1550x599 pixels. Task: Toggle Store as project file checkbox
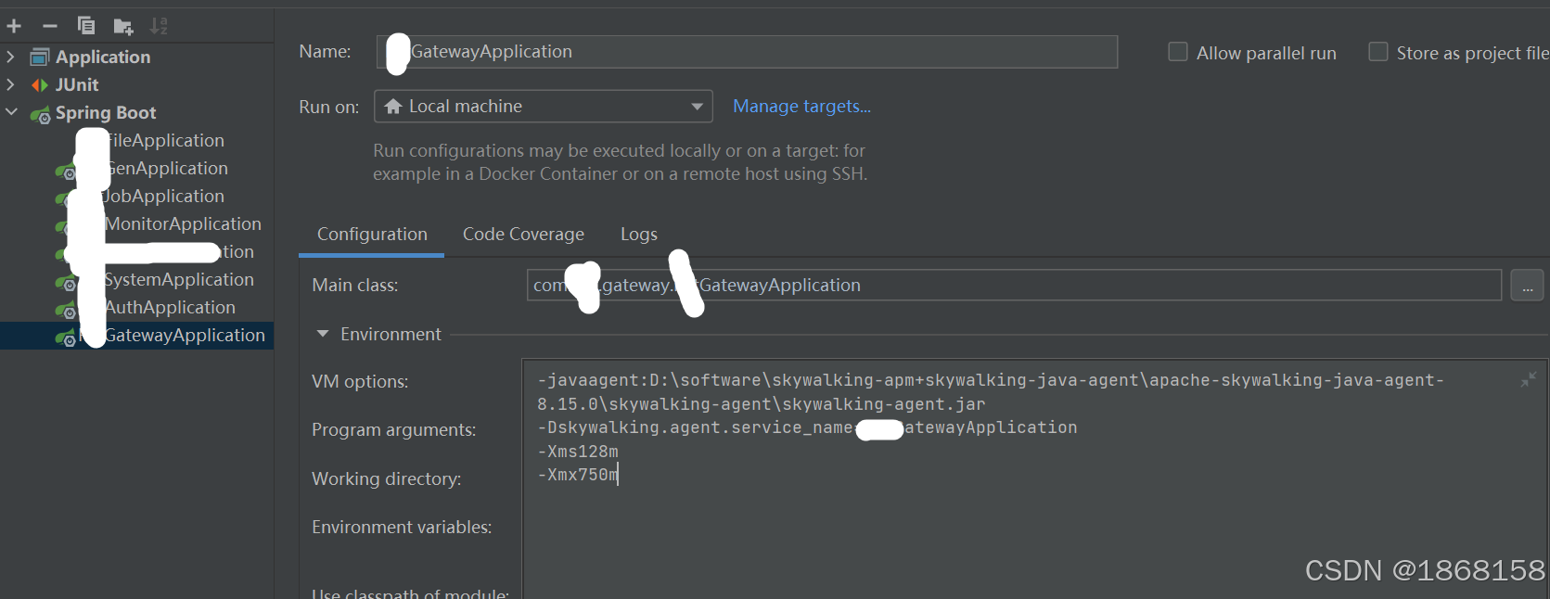pos(1378,52)
